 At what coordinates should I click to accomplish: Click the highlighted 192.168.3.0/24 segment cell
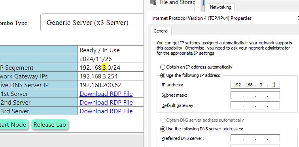[x=110, y=67]
